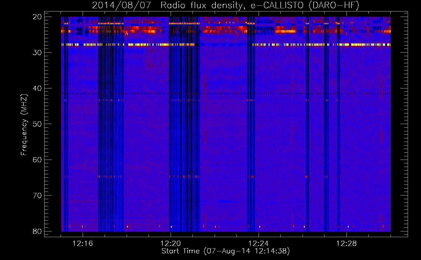The height and width of the screenshot is (260, 421).
Task: Click the 'Frequency (MHZ)' axis label
Action: (24, 125)
